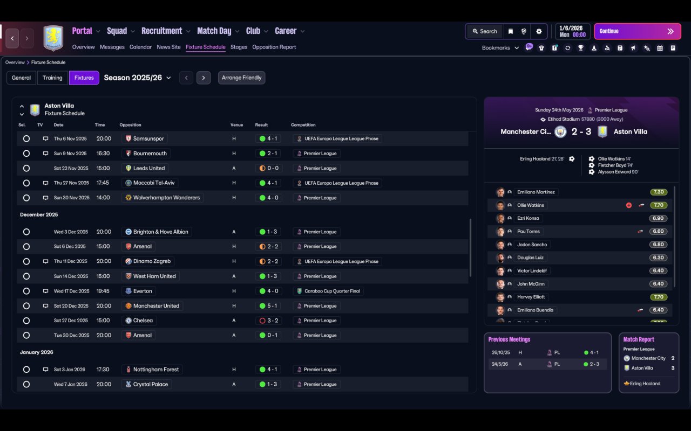Click the Arrange Friendly button

point(241,78)
